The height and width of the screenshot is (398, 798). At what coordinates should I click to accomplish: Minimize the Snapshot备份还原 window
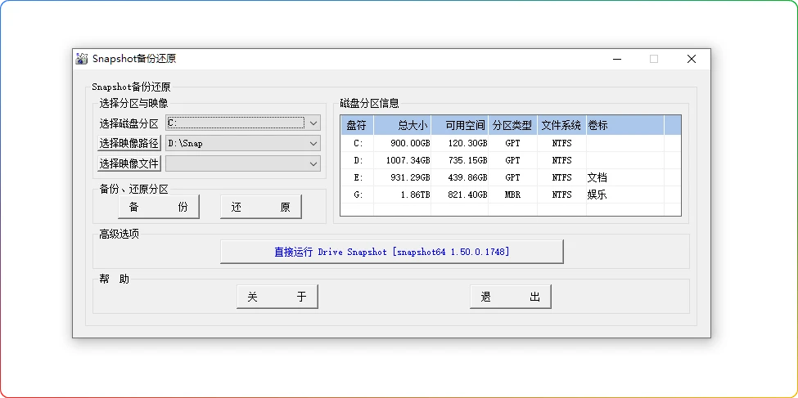[x=616, y=59]
